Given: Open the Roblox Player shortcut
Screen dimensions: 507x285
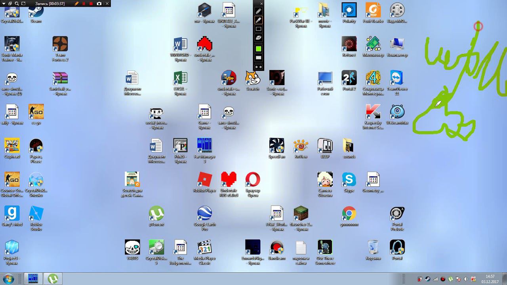Looking at the screenshot, I should coord(204,182).
